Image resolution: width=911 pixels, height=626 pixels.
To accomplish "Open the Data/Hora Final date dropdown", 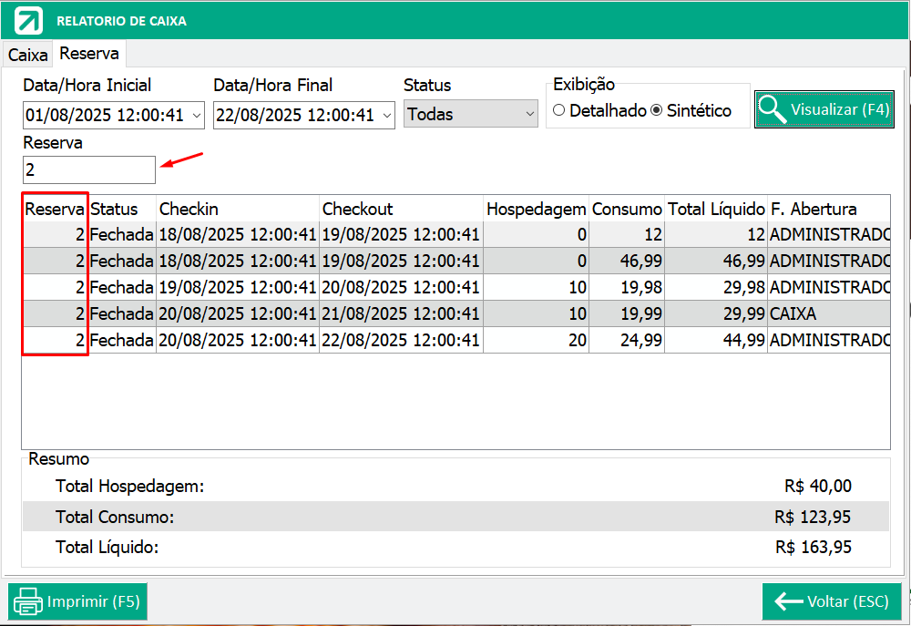I will click(x=386, y=115).
